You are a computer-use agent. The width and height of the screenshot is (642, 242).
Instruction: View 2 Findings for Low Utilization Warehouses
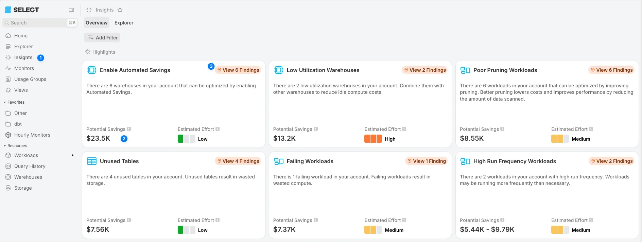[425, 70]
